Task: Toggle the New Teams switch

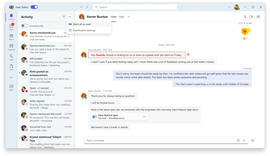Action: point(34,7)
